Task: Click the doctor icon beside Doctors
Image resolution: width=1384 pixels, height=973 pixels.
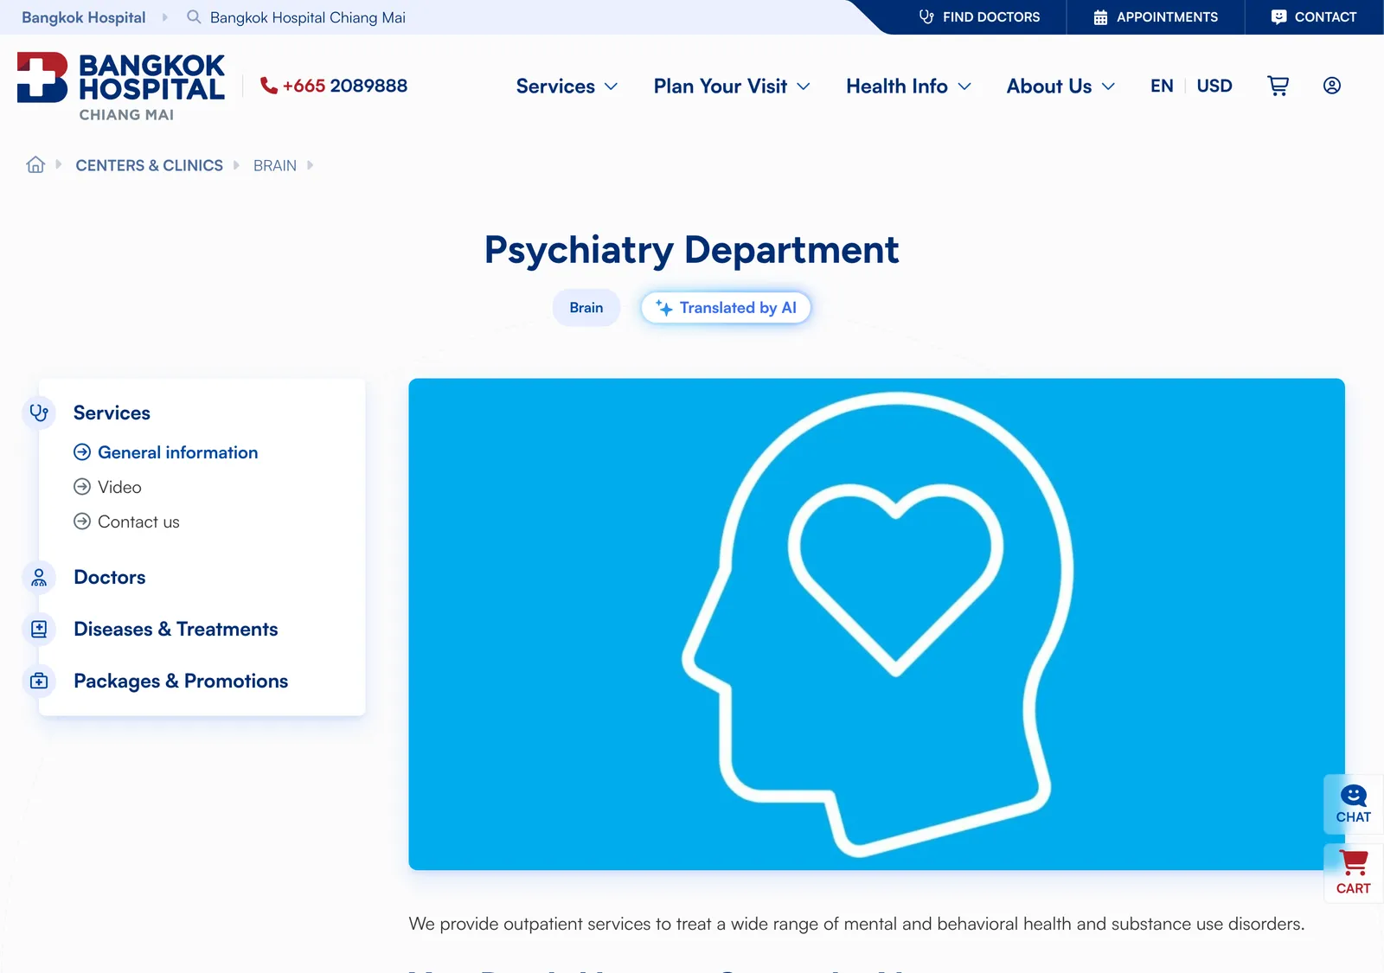Action: pyautogui.click(x=39, y=577)
